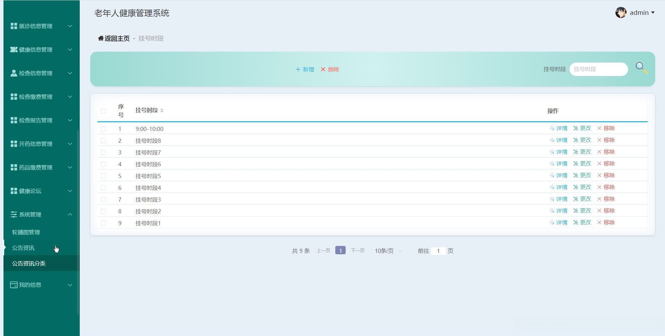The height and width of the screenshot is (336, 665).
Task: Click the 开药信息管理 grid icon
Action: tap(14, 144)
